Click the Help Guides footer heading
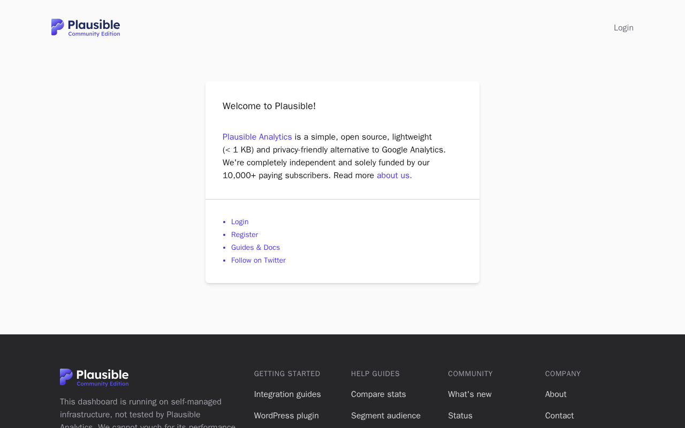Viewport: 685px width, 428px height. pos(375,374)
